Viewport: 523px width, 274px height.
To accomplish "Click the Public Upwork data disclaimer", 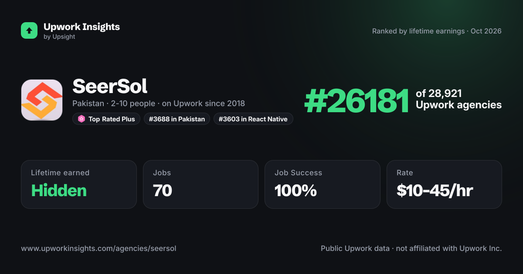I will tap(411, 249).
